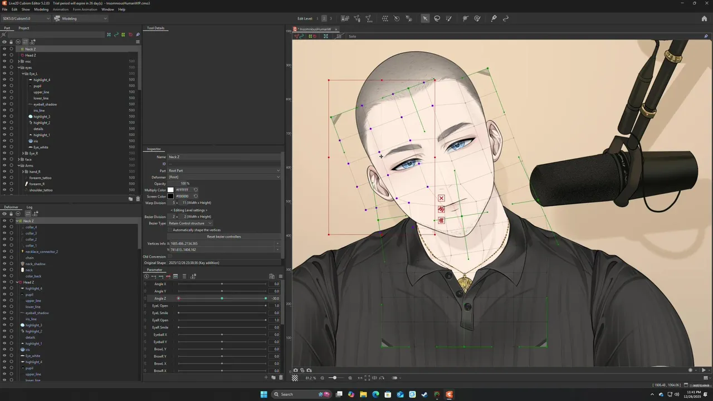Open File Explorer from the Windows taskbar
Viewport: 713px width, 401px height.
363,394
